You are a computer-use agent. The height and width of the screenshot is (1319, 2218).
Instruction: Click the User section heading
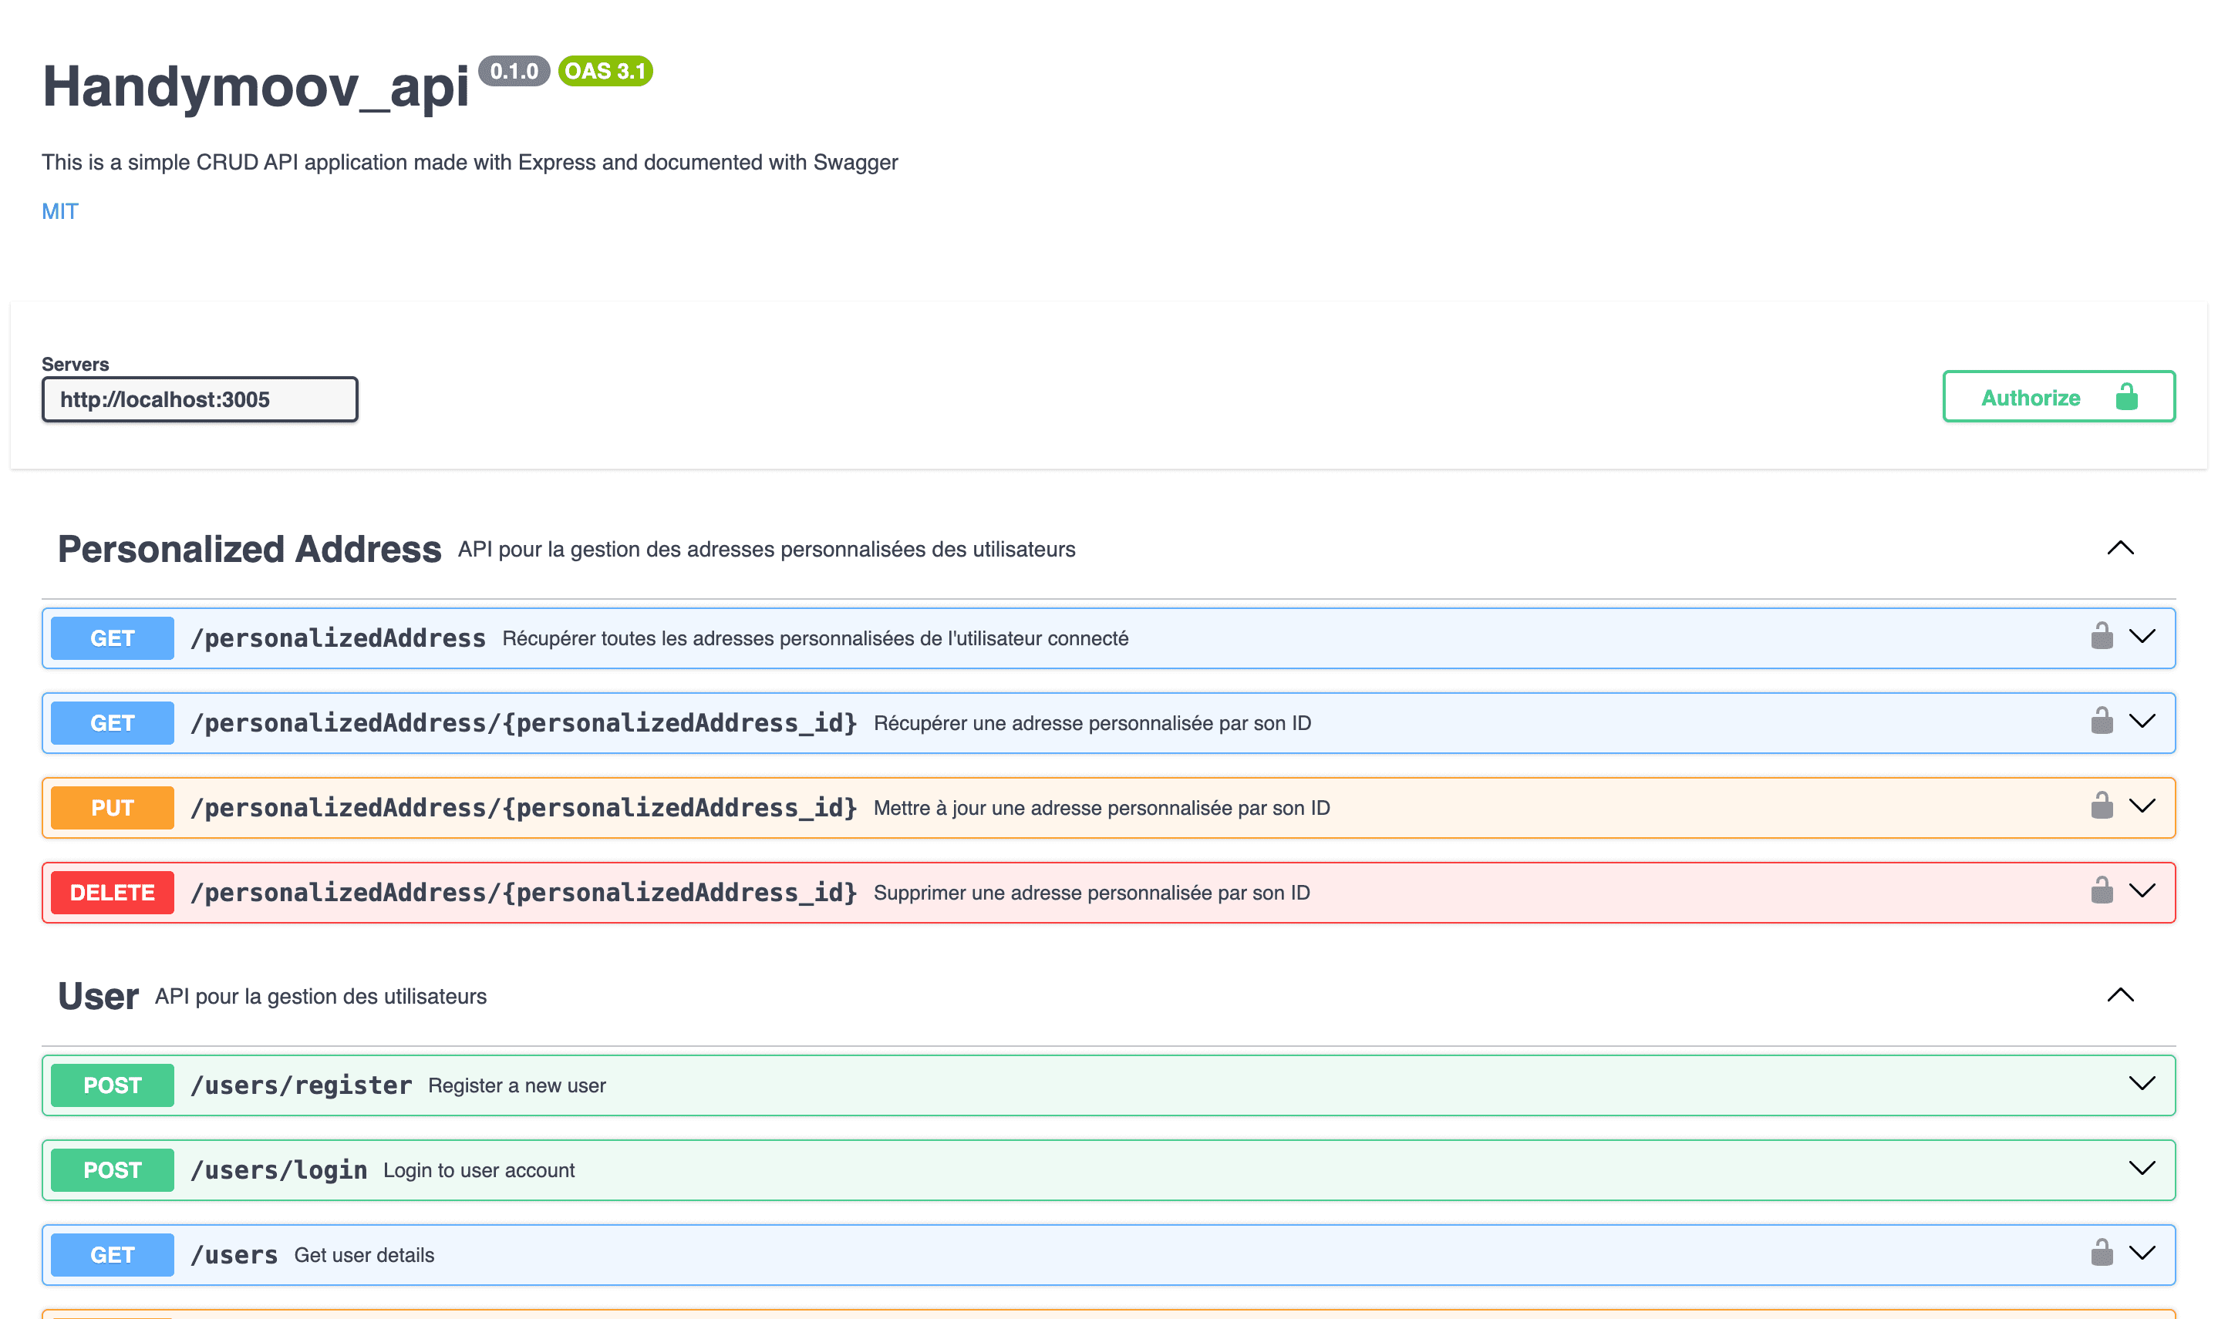click(98, 996)
